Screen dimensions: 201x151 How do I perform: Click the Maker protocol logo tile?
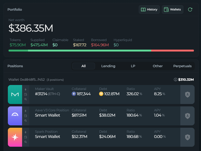click(x=15, y=95)
